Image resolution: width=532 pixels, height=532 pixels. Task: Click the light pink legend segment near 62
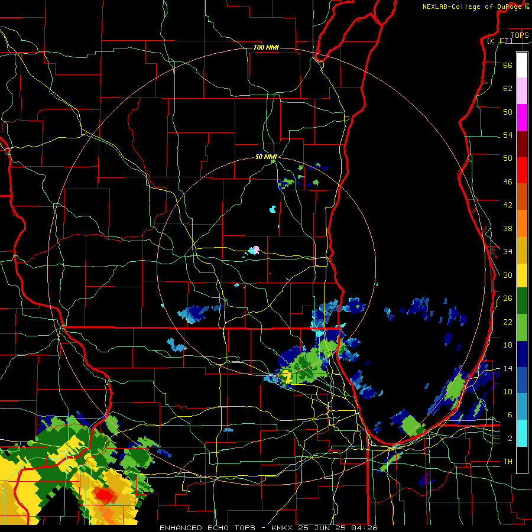click(522, 90)
